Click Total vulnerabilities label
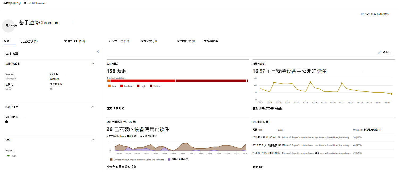Viewport: 399px width, 172px height. click(x=116, y=78)
